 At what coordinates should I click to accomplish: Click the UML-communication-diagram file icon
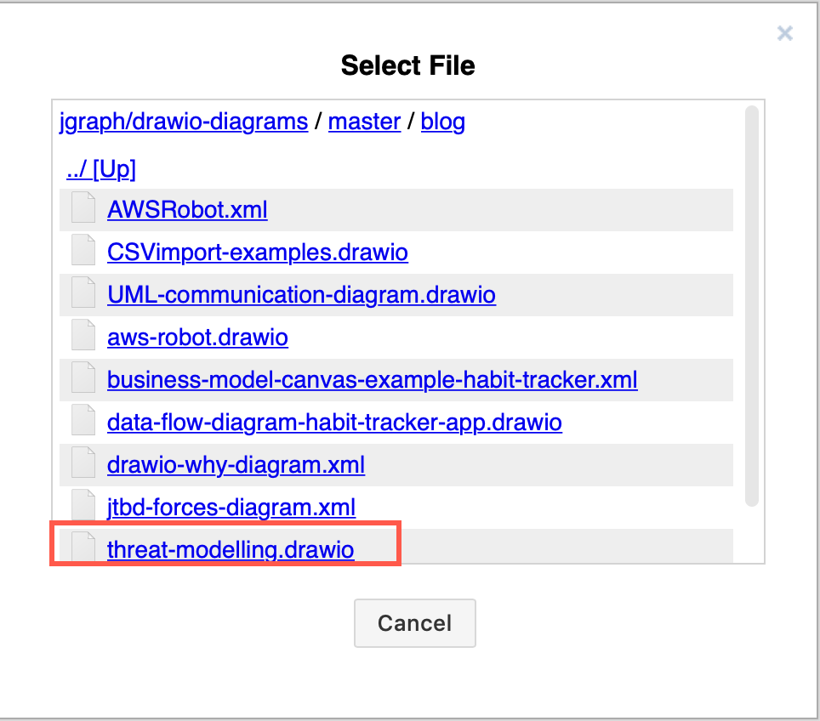(x=83, y=292)
